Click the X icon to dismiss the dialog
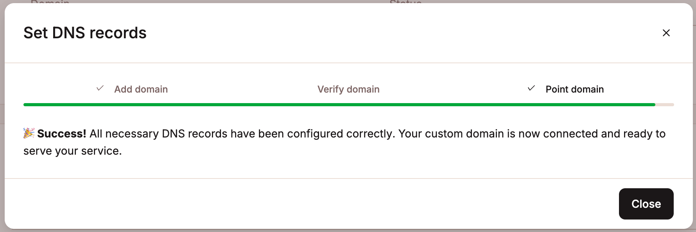Viewport: 696px width, 232px height. tap(666, 33)
